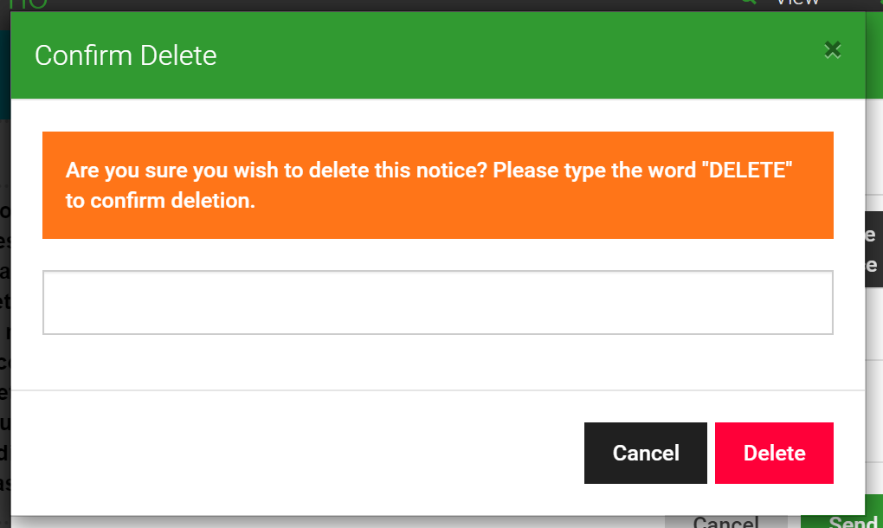
Task: Focus the DELETE confirmation text field
Action: click(437, 302)
